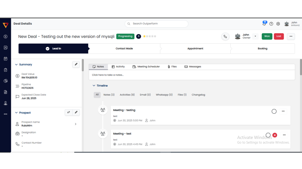Image resolution: width=302 pixels, height=169 pixels.
Task: Mark the deal as Won
Action: (267, 36)
